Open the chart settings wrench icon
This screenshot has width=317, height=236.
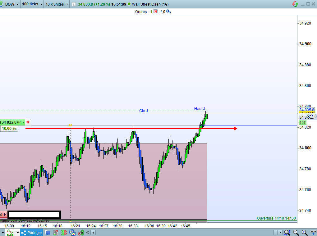click(81, 233)
